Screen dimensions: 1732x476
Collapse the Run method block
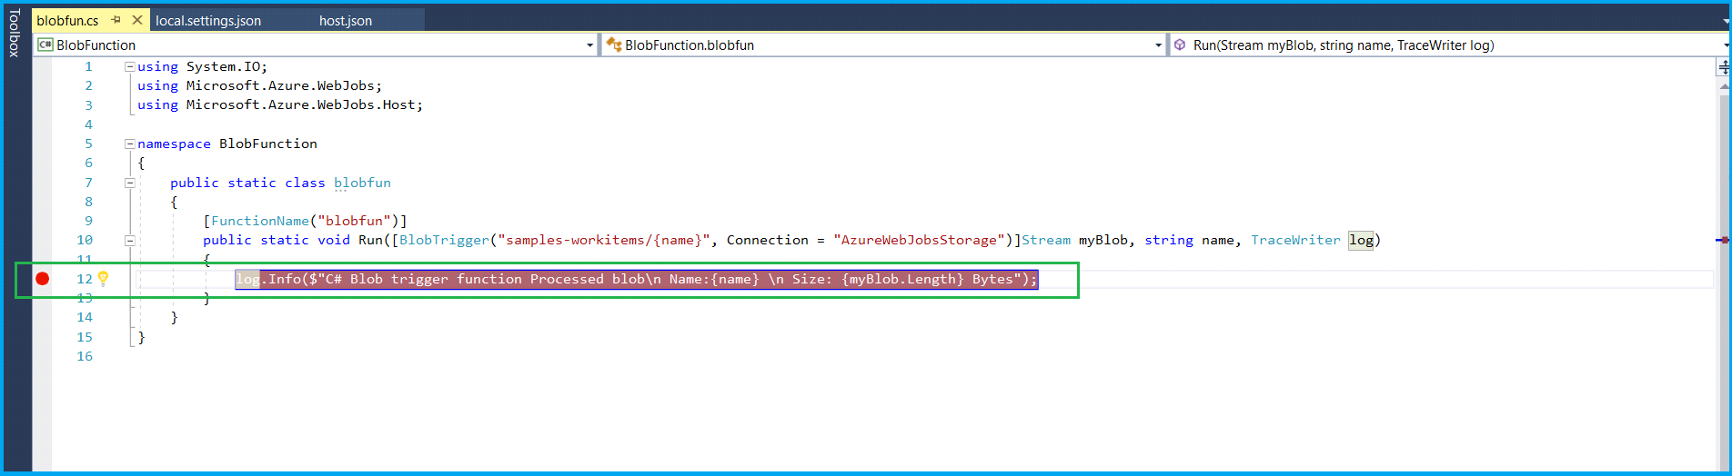tap(130, 241)
